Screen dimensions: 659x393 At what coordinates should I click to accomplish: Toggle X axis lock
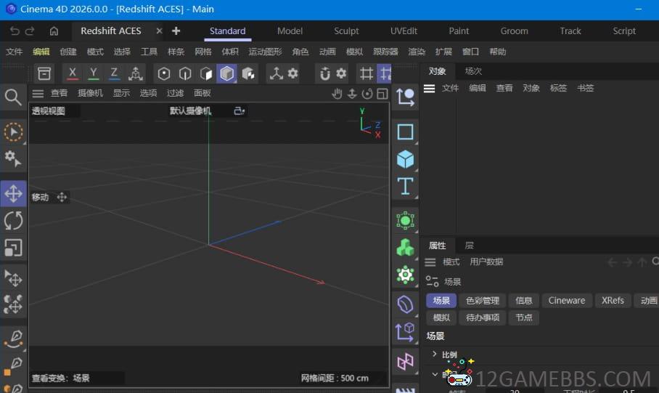73,73
